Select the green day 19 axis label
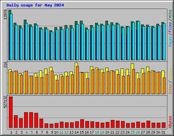The image size is (174, 136). tap(102, 132)
